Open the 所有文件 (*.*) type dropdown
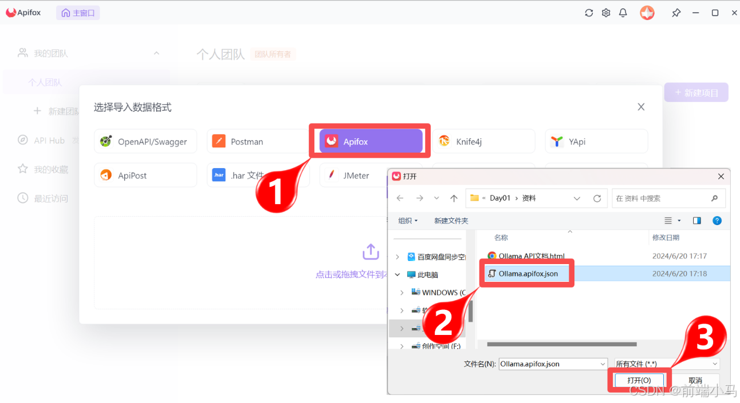 tap(667, 364)
